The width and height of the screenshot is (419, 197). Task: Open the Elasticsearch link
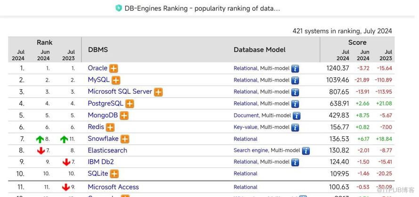(107, 150)
